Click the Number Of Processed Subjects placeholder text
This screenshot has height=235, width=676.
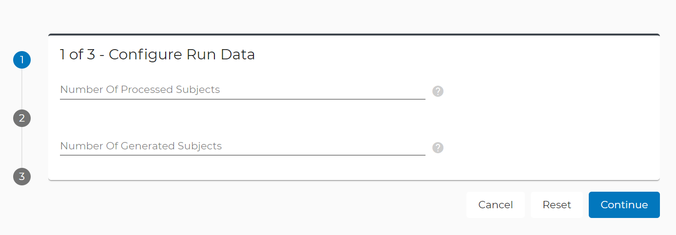click(x=140, y=90)
